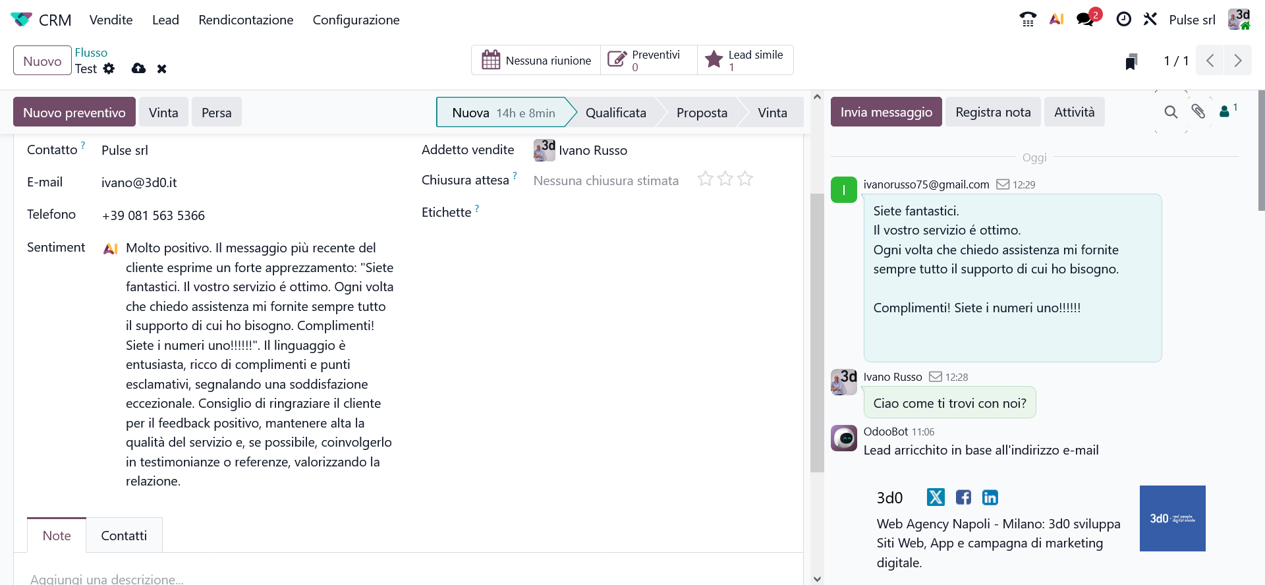Open 3d0 X (Twitter) profile icon
This screenshot has width=1265, height=585.
pyautogui.click(x=936, y=497)
